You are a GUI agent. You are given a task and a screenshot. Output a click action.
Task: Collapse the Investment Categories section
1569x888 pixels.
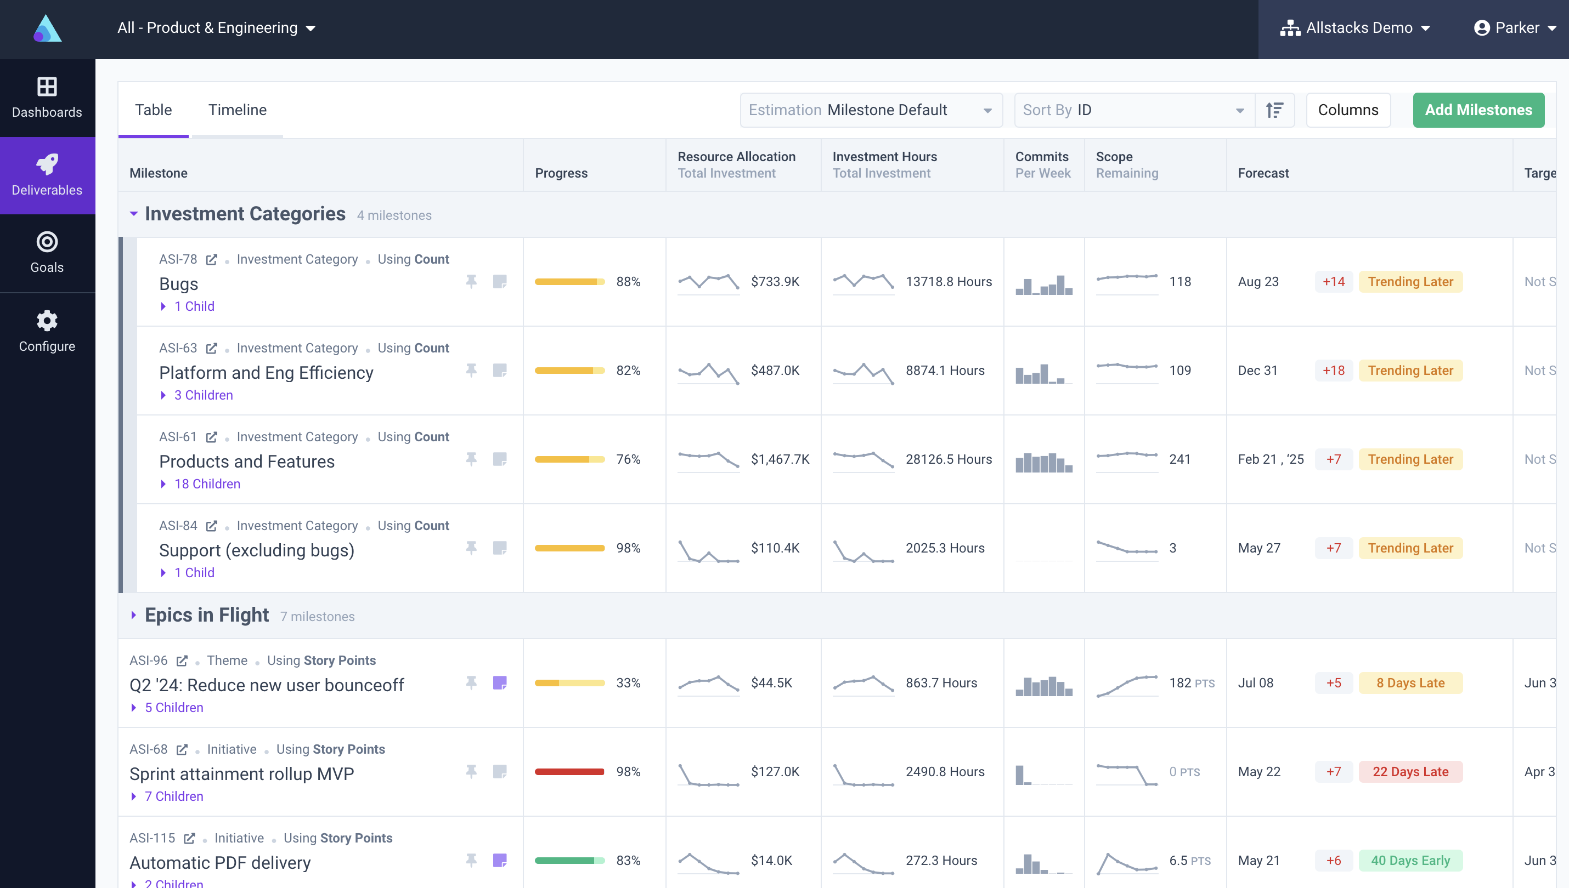click(134, 214)
